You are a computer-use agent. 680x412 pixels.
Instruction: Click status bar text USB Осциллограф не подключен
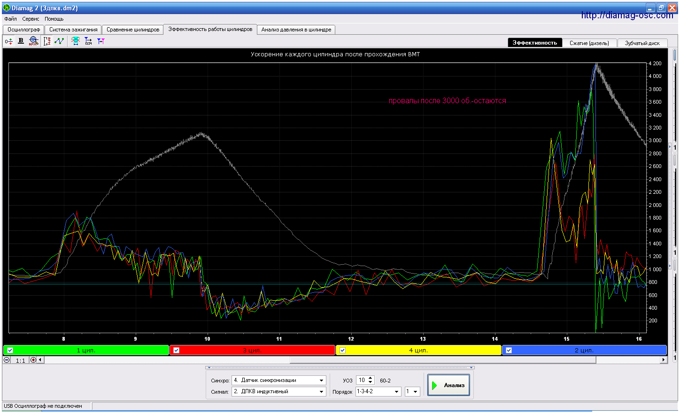pos(43,406)
